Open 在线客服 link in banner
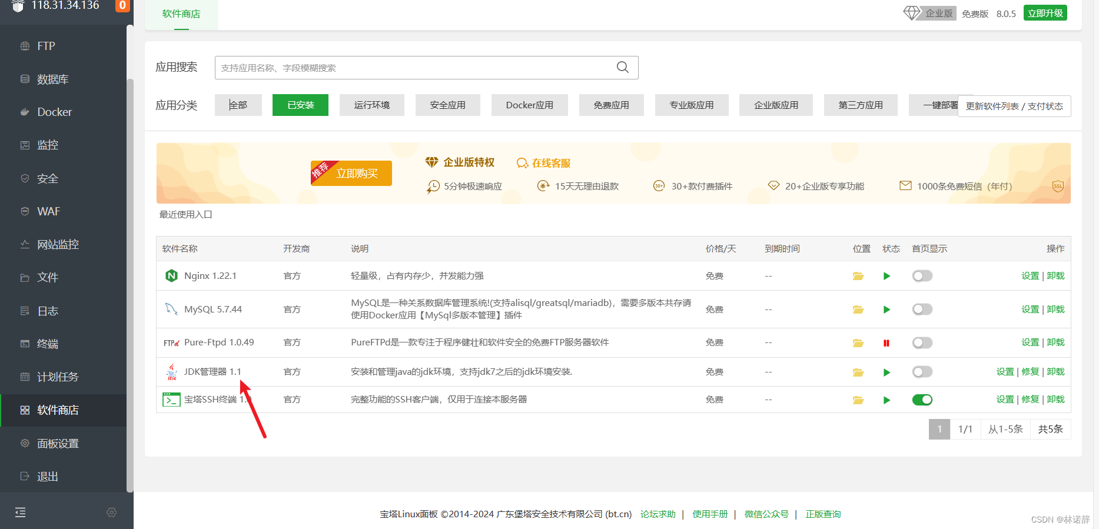Image resolution: width=1099 pixels, height=529 pixels. (x=544, y=163)
